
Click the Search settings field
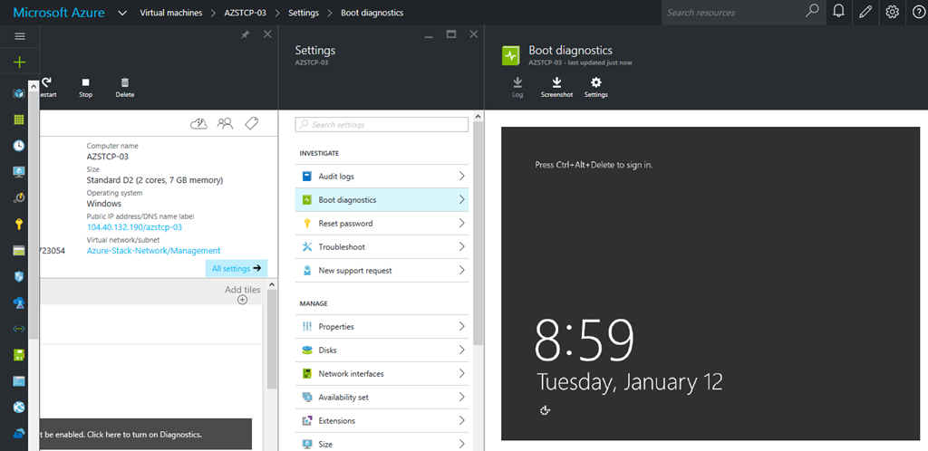pos(381,124)
